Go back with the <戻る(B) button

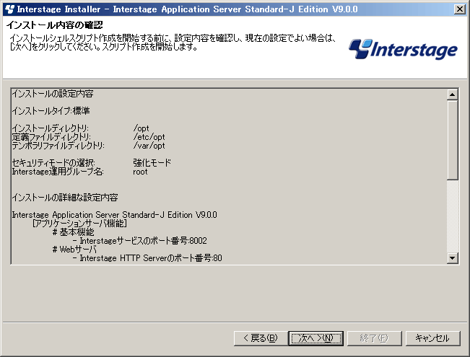tap(261, 338)
